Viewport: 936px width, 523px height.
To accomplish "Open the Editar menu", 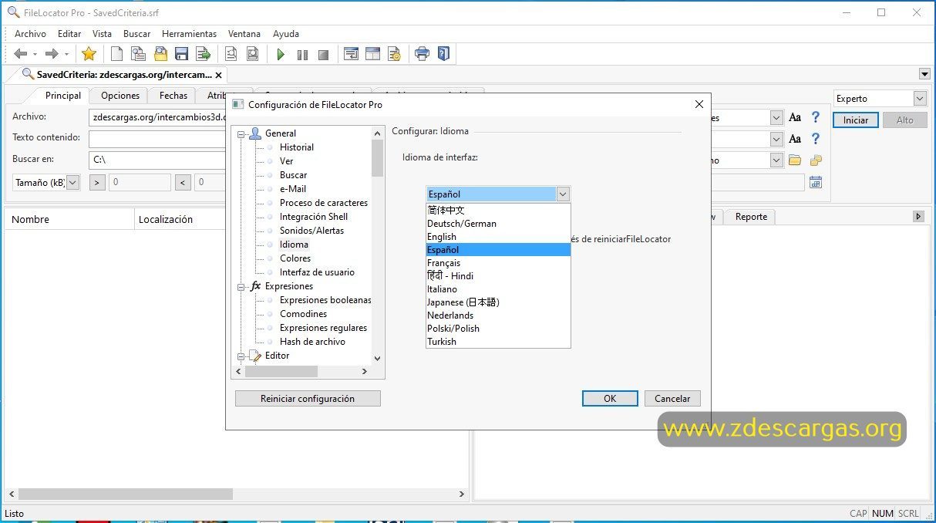I will click(x=69, y=34).
